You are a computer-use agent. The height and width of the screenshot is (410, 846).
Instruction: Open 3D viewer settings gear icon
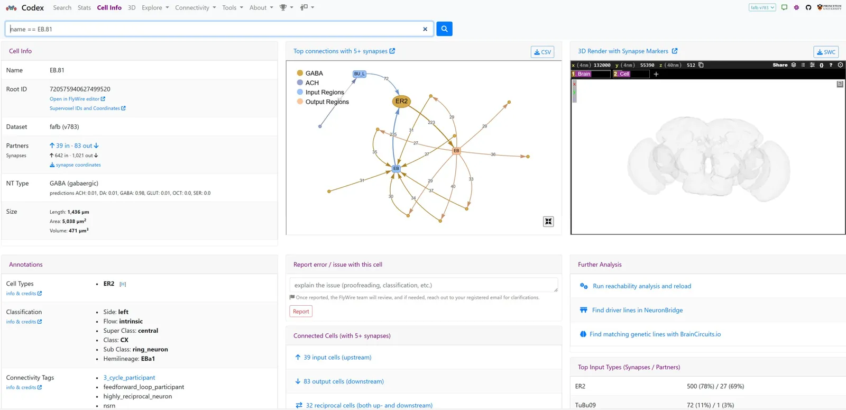[840, 65]
